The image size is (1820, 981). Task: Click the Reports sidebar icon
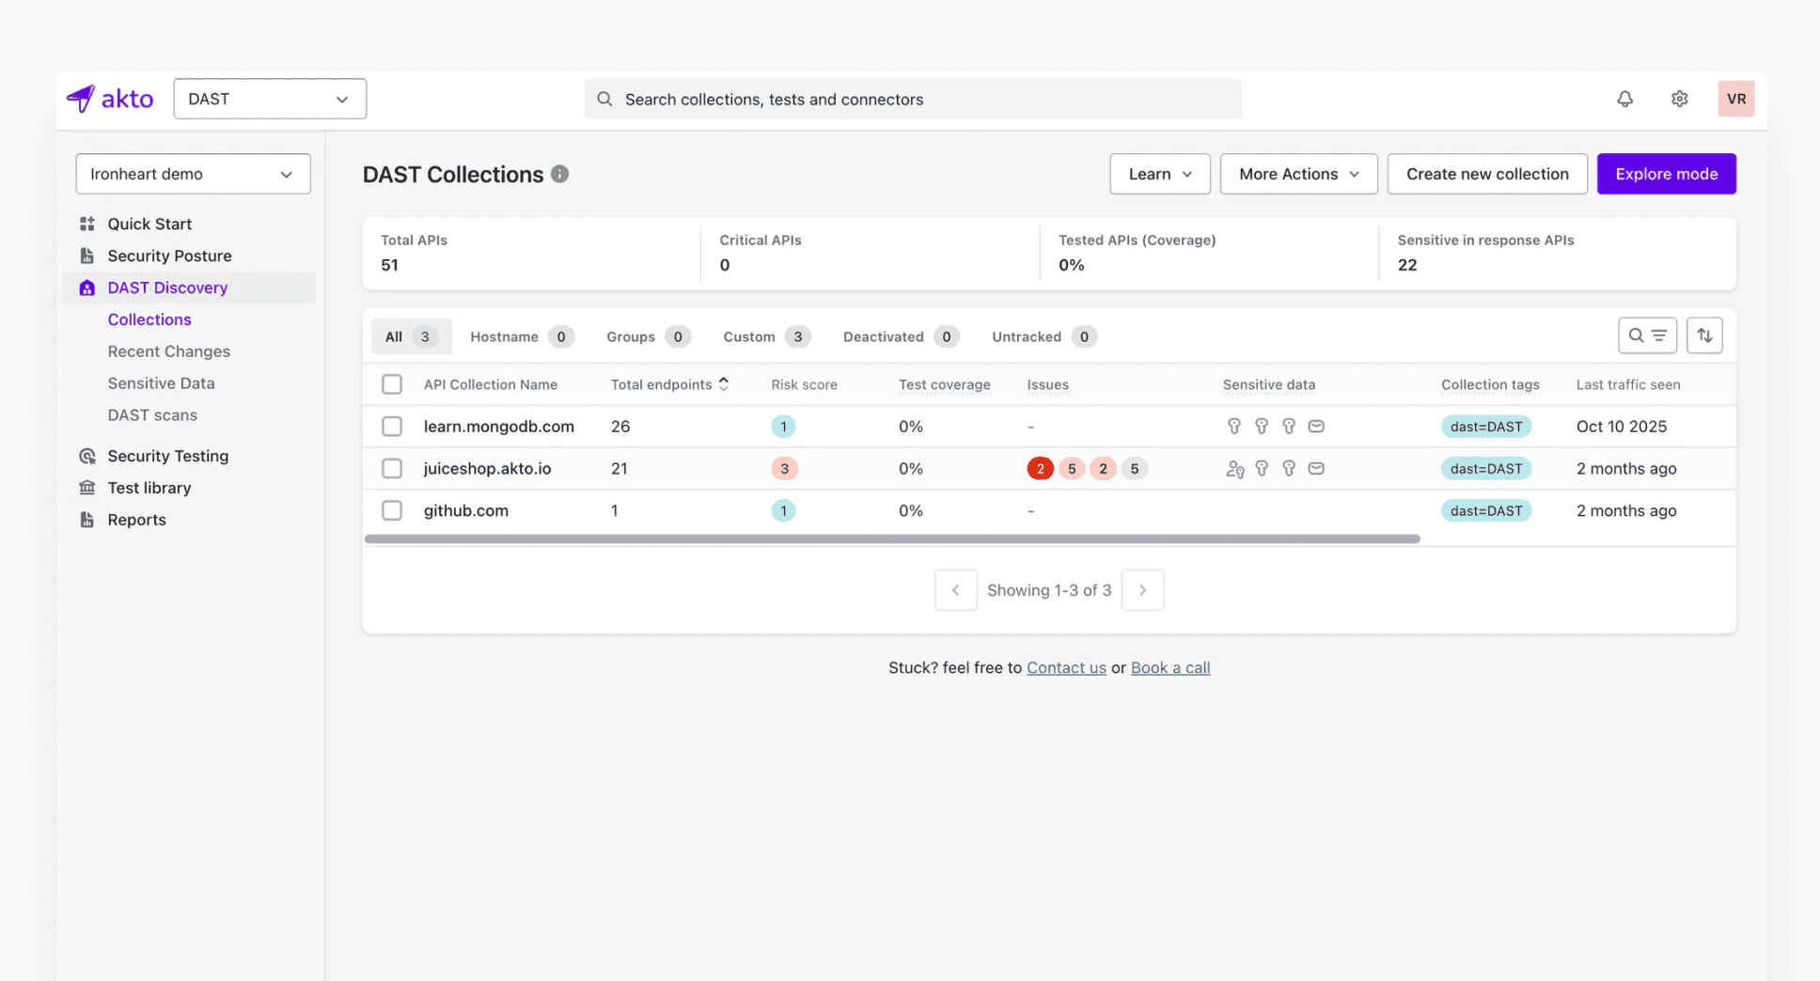(x=87, y=520)
